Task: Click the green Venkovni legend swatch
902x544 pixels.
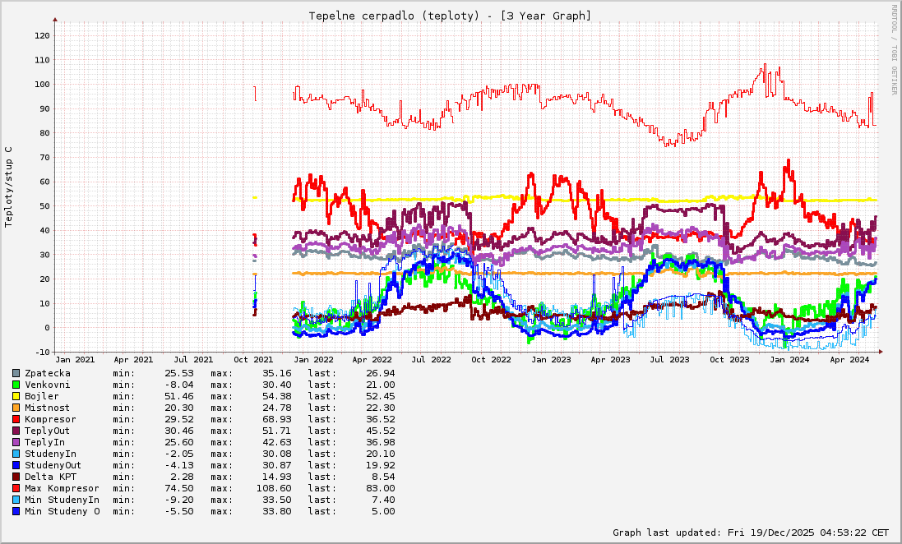Action: click(x=16, y=385)
